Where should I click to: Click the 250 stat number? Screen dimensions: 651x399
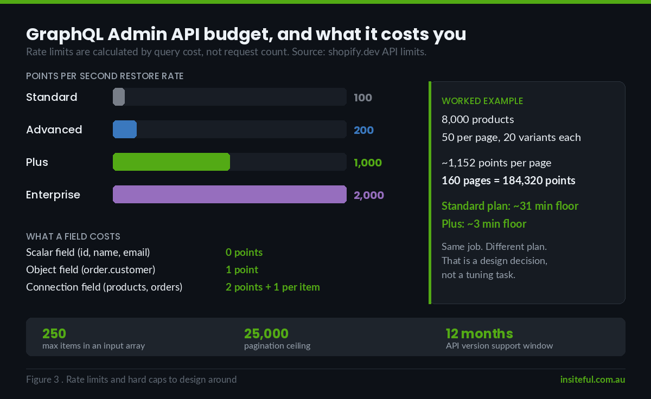(x=54, y=333)
